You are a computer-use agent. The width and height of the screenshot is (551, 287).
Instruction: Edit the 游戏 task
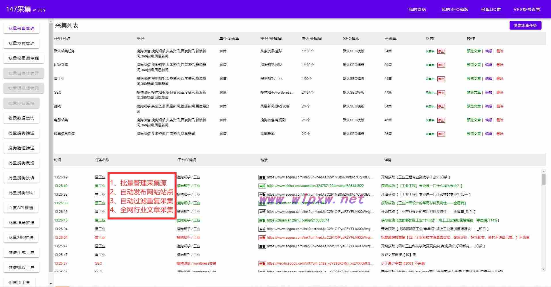489,106
